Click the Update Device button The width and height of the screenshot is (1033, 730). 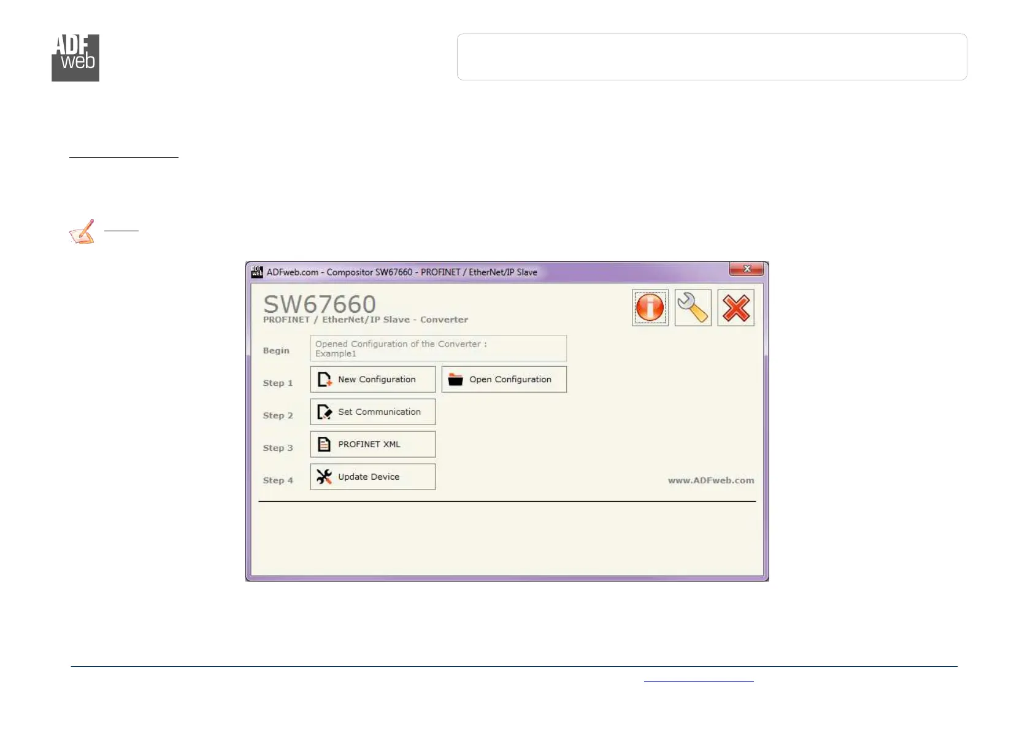[x=373, y=477]
